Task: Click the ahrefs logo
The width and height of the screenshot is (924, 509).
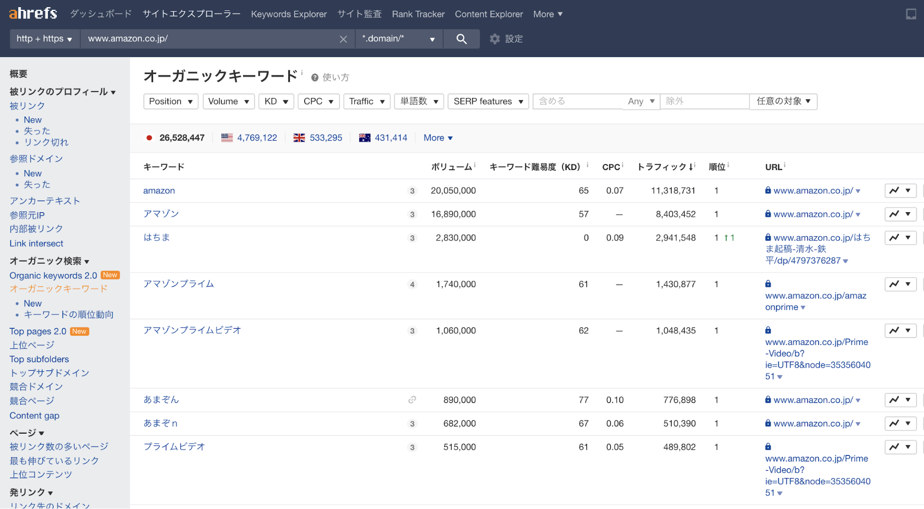Action: (33, 13)
